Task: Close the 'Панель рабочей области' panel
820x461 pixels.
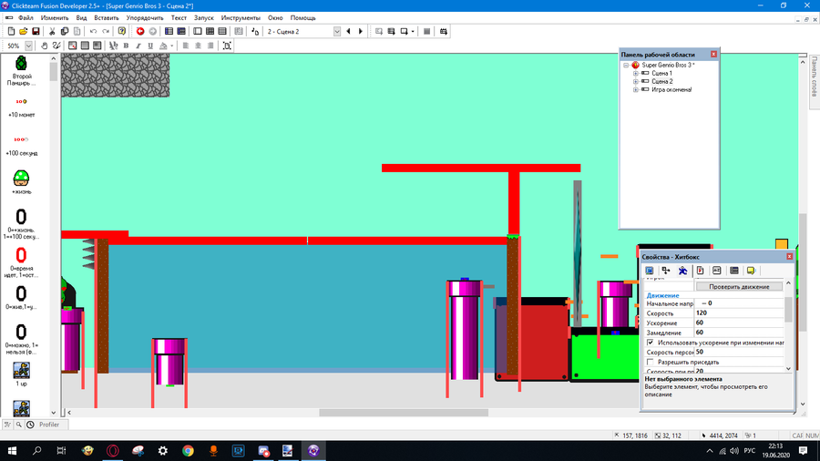Action: (713, 55)
